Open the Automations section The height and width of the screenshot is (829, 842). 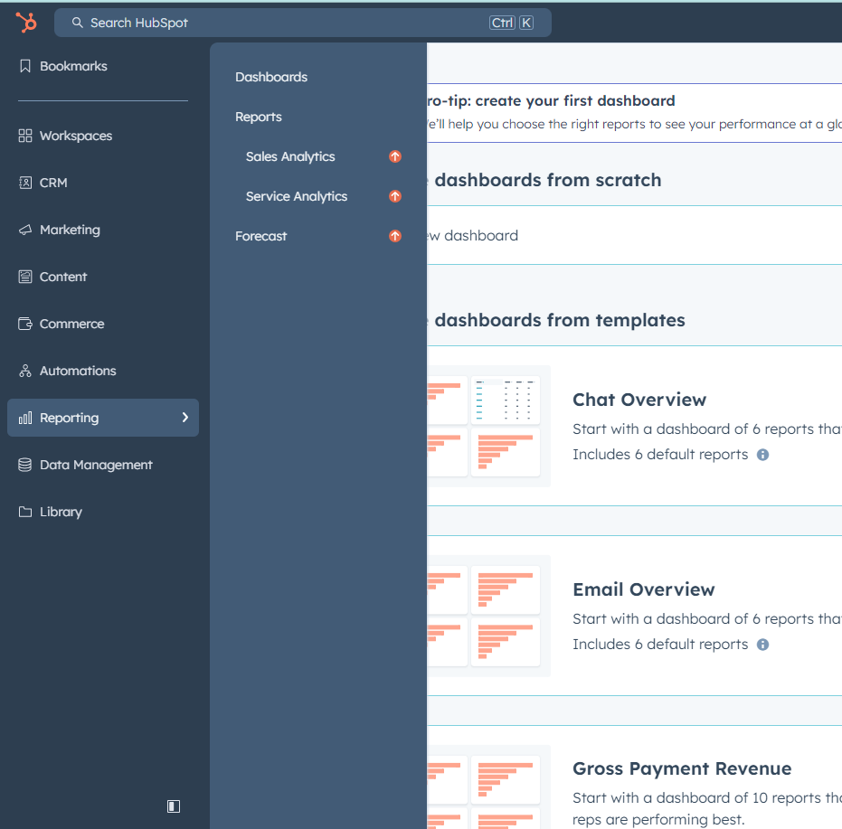click(x=78, y=371)
